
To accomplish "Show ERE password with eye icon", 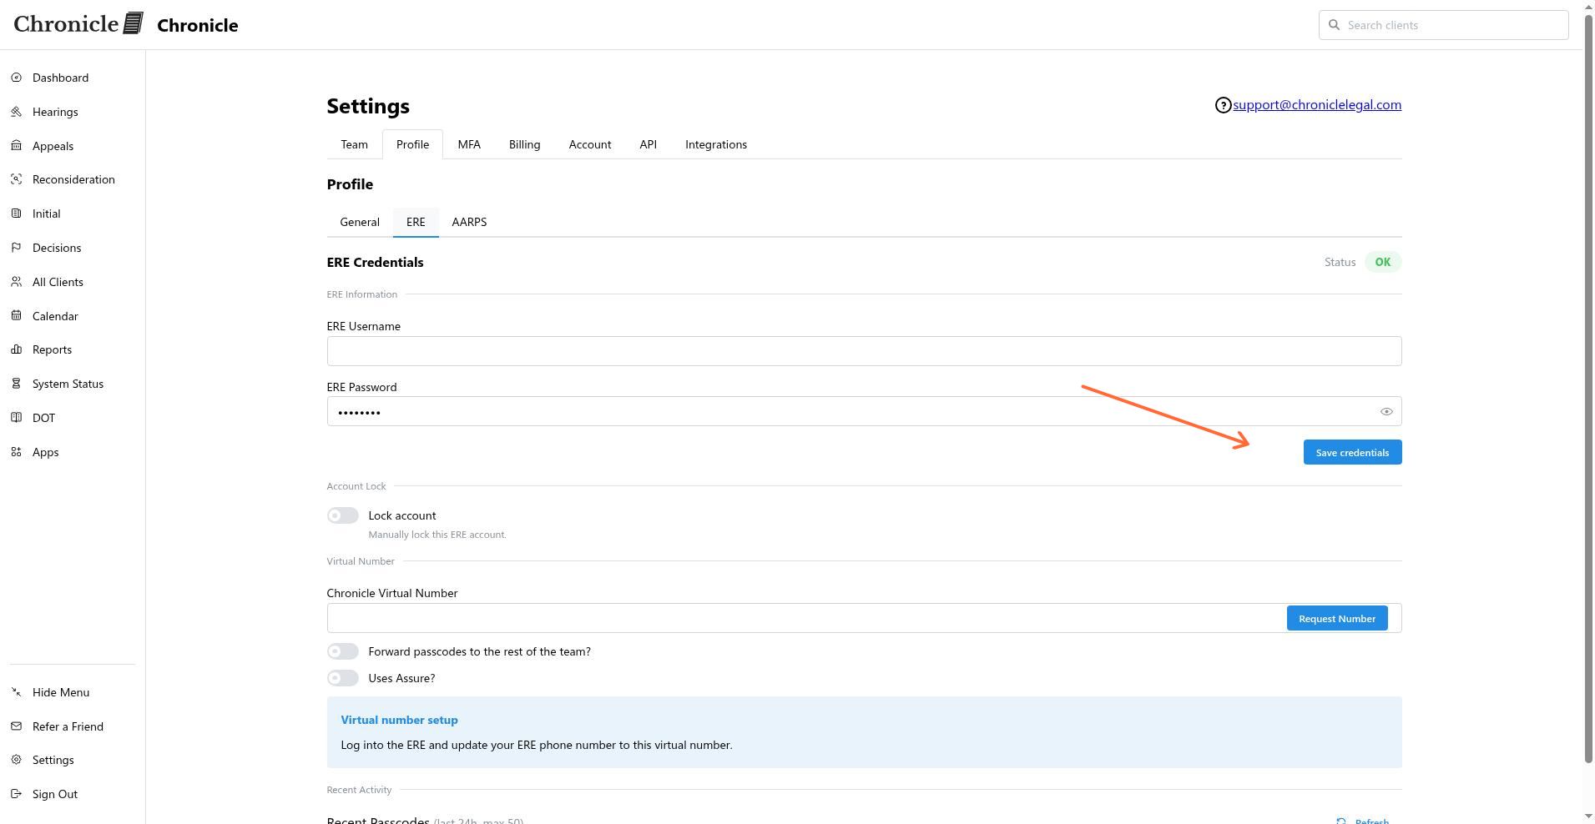I will click(x=1386, y=412).
